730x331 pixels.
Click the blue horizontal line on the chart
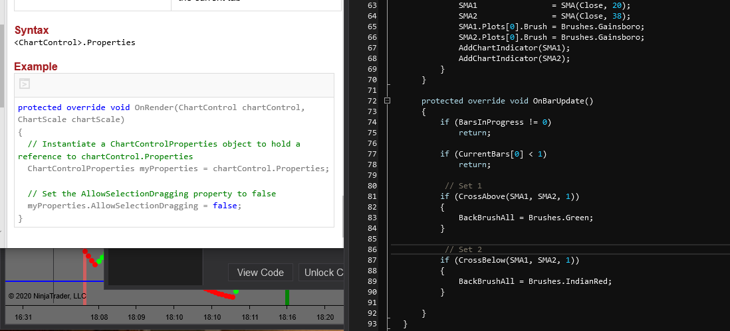(55, 281)
